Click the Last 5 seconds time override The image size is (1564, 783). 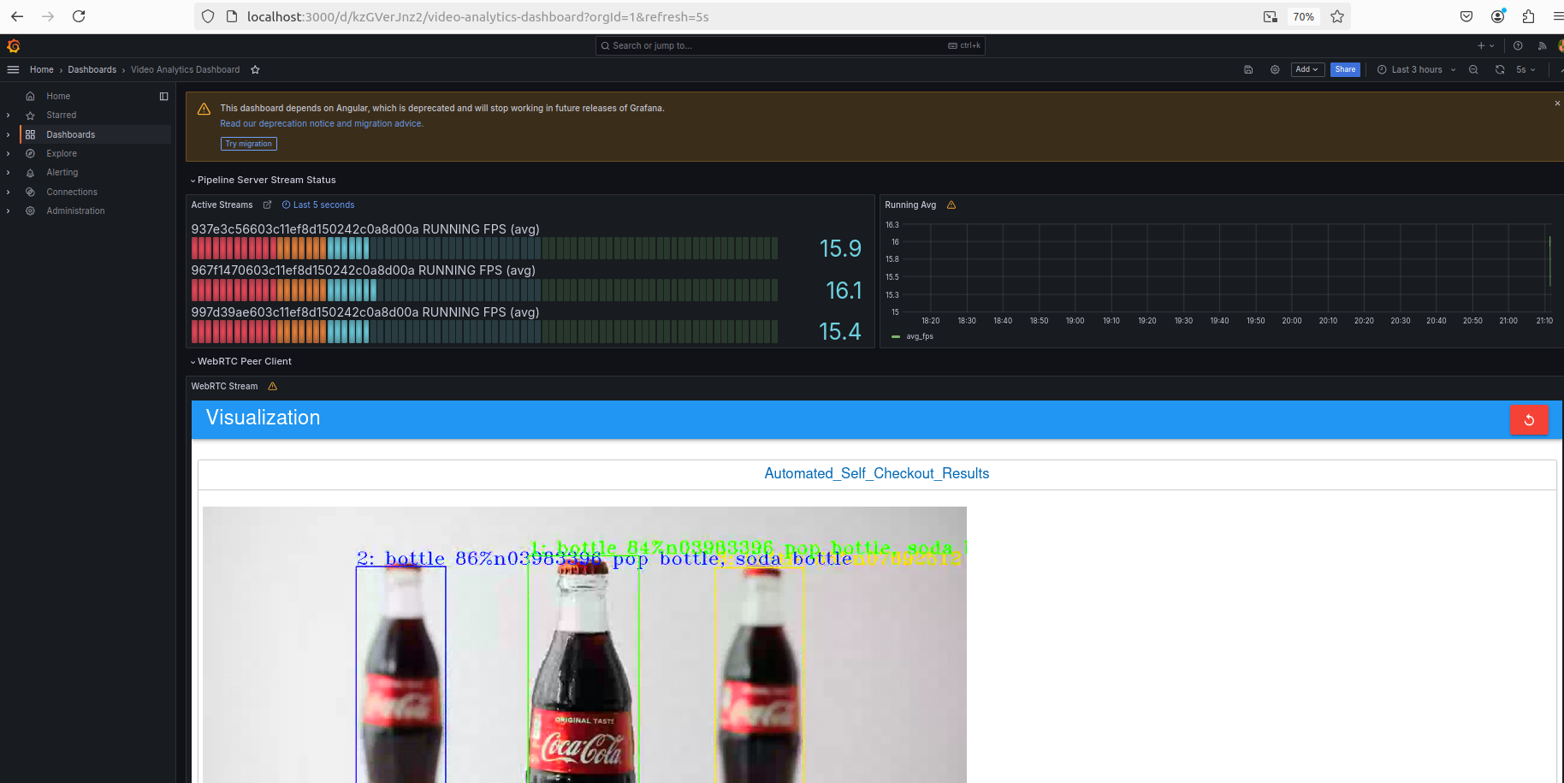tap(318, 205)
